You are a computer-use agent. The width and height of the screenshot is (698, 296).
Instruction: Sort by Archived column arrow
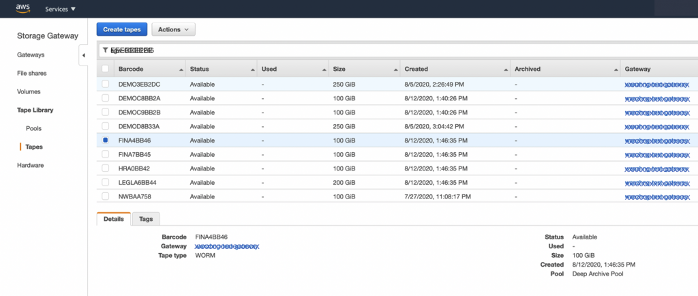tap(616, 70)
